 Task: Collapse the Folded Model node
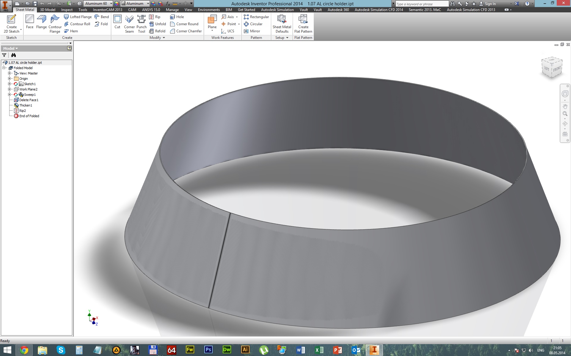(4, 68)
